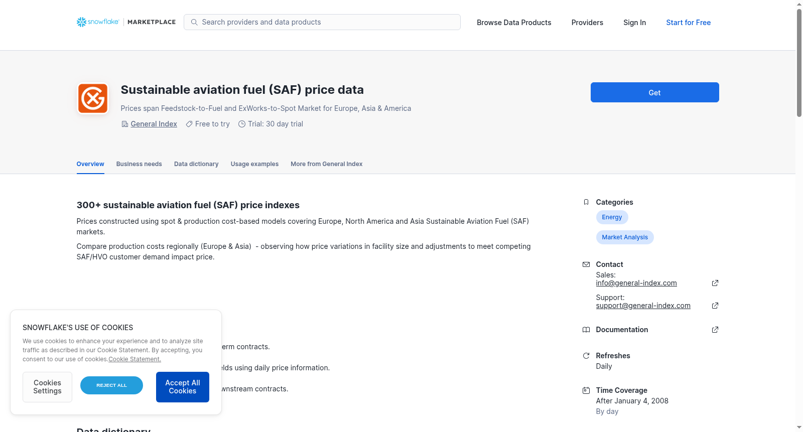
Task: Open Cookies Settings
Action: (x=47, y=387)
